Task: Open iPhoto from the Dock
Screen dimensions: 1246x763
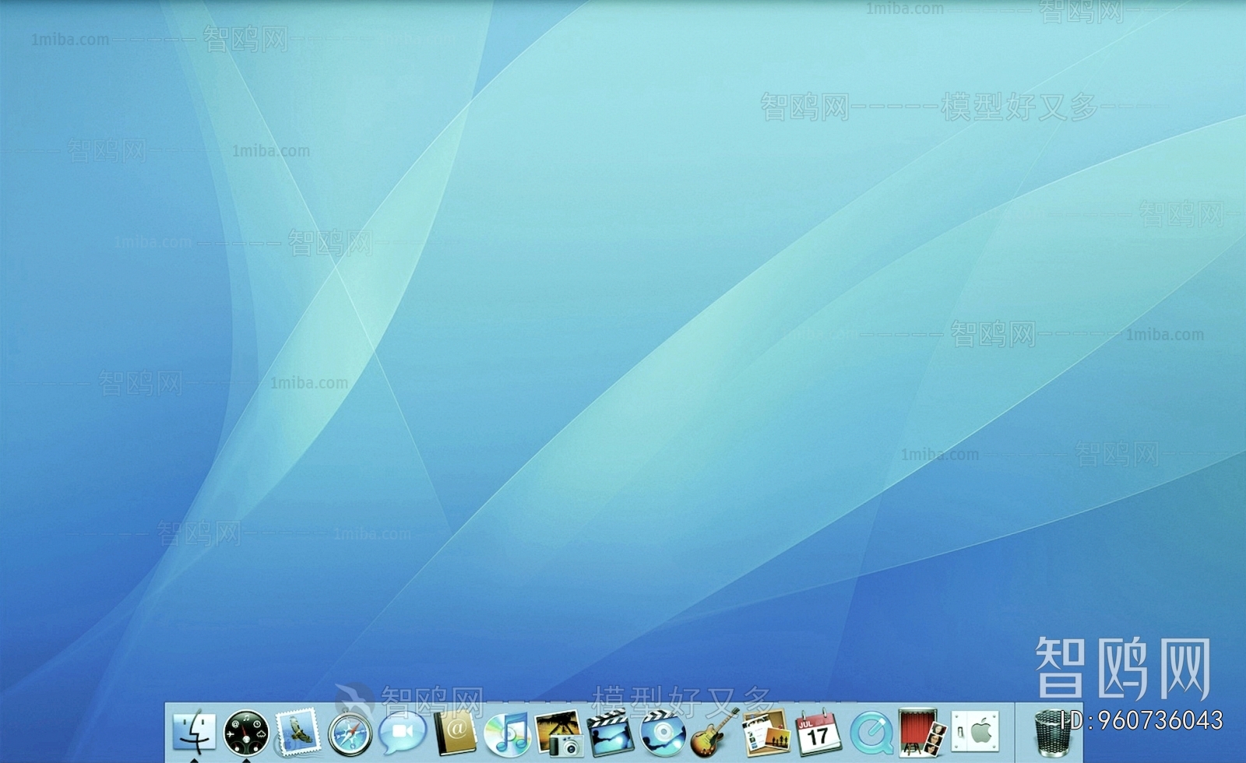Action: 559,733
